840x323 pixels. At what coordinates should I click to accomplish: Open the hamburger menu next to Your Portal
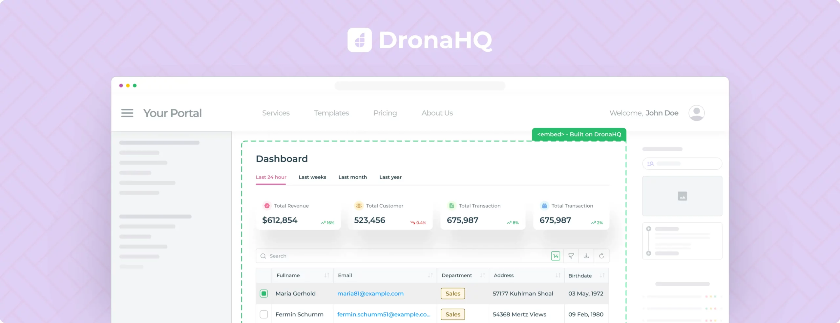point(127,113)
